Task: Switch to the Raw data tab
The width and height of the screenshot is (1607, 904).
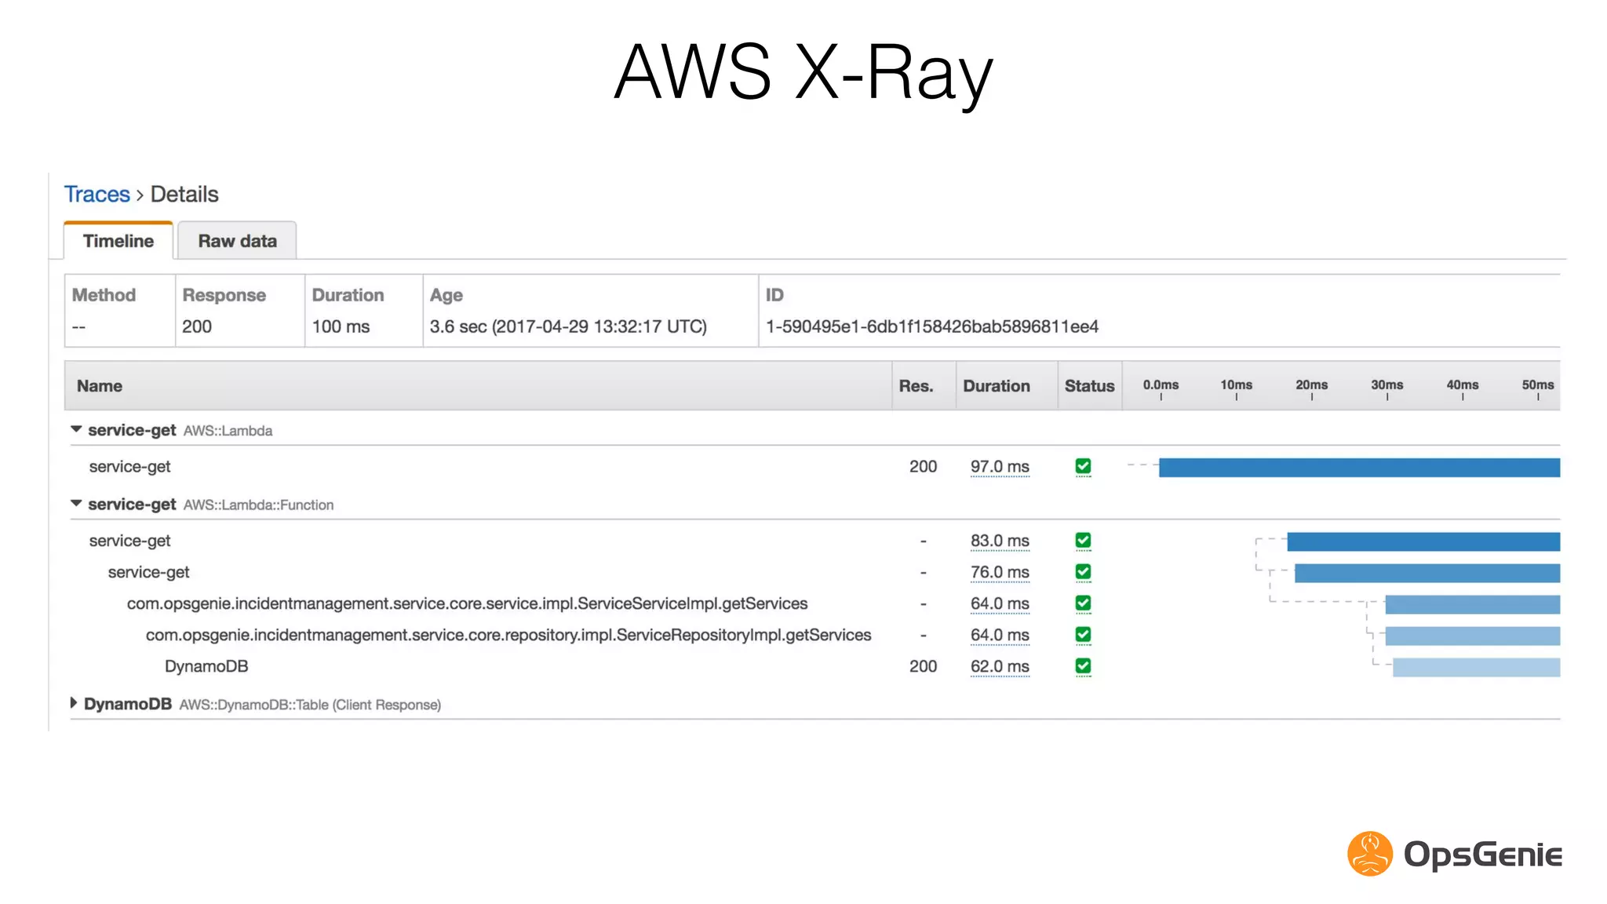Action: (237, 241)
